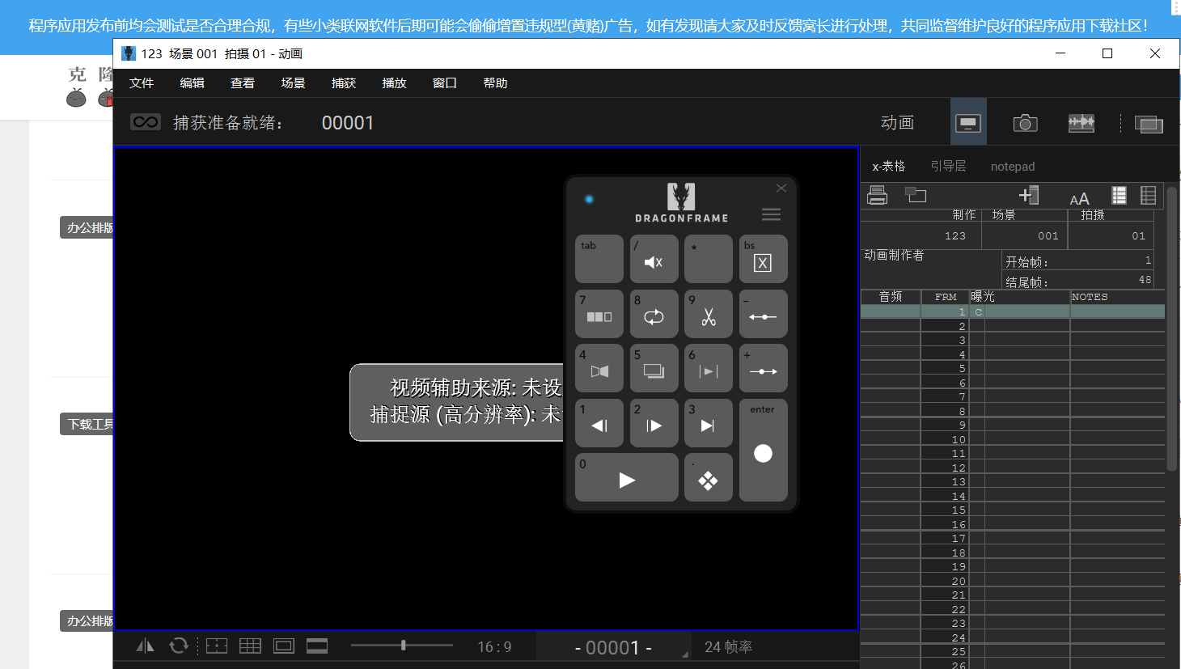Click the 24 frame rate indicator
The image size is (1181, 669).
(x=728, y=647)
